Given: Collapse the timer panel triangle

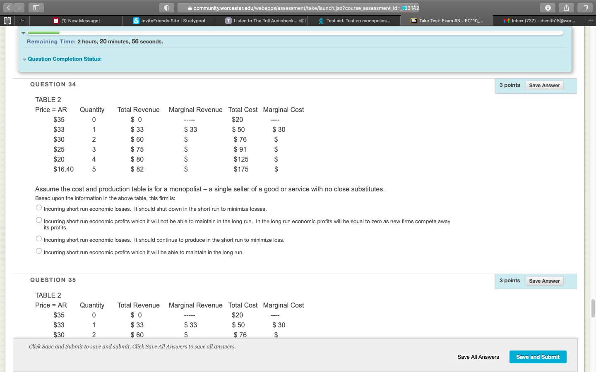Looking at the screenshot, I should [x=24, y=33].
